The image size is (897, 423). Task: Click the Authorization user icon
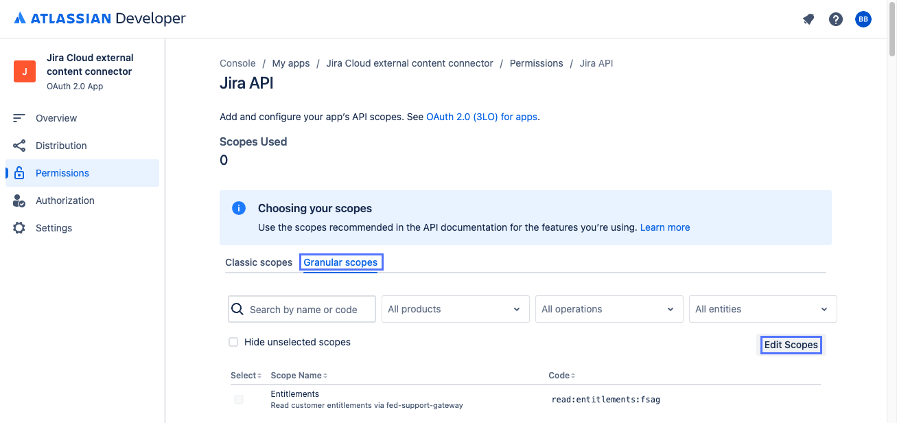pyautogui.click(x=19, y=201)
